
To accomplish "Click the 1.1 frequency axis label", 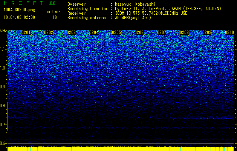I will coord(3,49).
